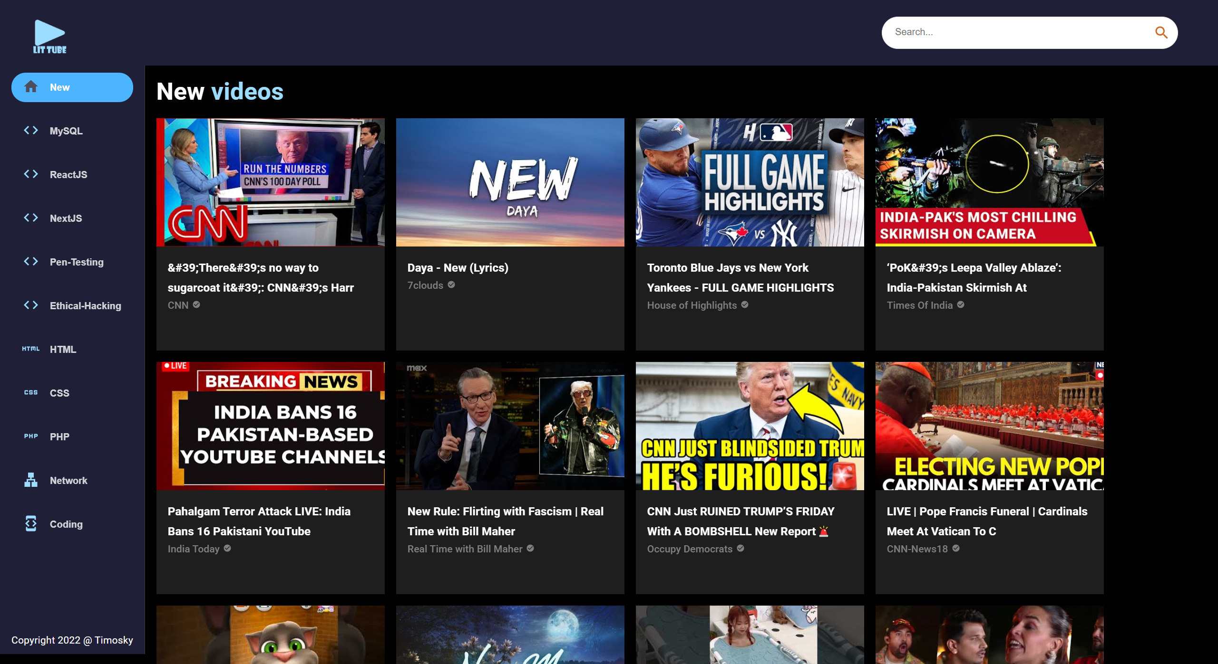Click the HTML icon in the sidebar
Viewport: 1218px width, 664px height.
pos(31,349)
